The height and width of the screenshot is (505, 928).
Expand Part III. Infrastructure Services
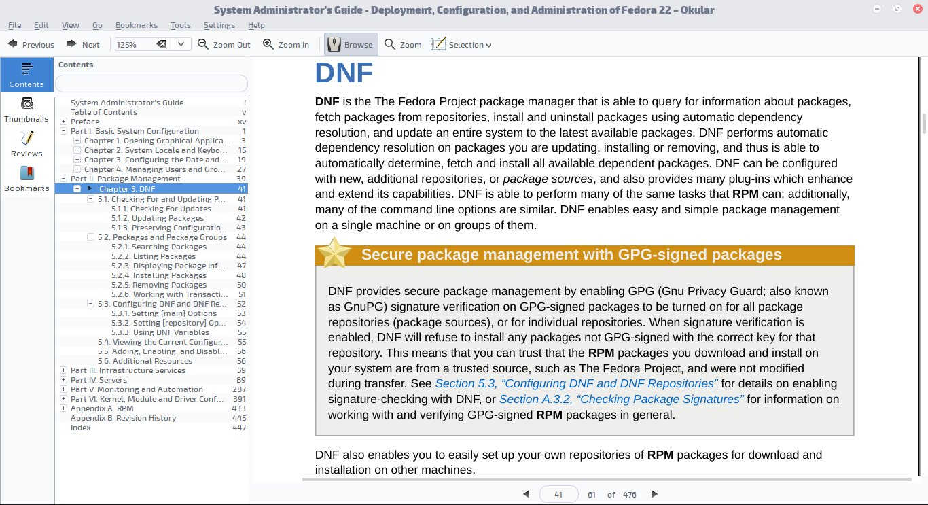click(x=63, y=370)
